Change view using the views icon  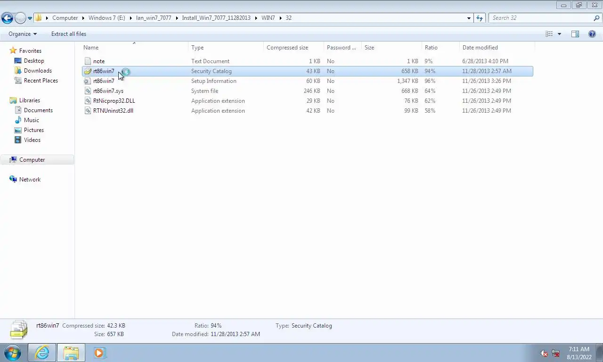(x=549, y=34)
